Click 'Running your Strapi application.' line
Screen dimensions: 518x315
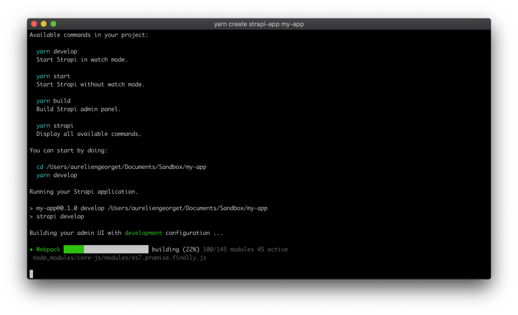point(84,192)
